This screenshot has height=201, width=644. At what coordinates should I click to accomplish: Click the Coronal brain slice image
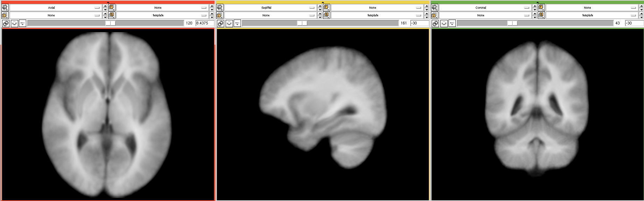[537, 108]
